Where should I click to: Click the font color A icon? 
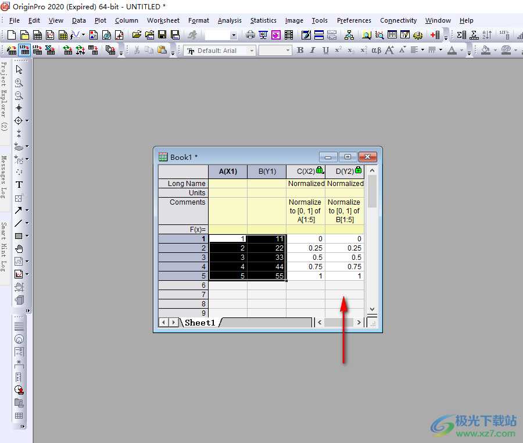point(452,51)
